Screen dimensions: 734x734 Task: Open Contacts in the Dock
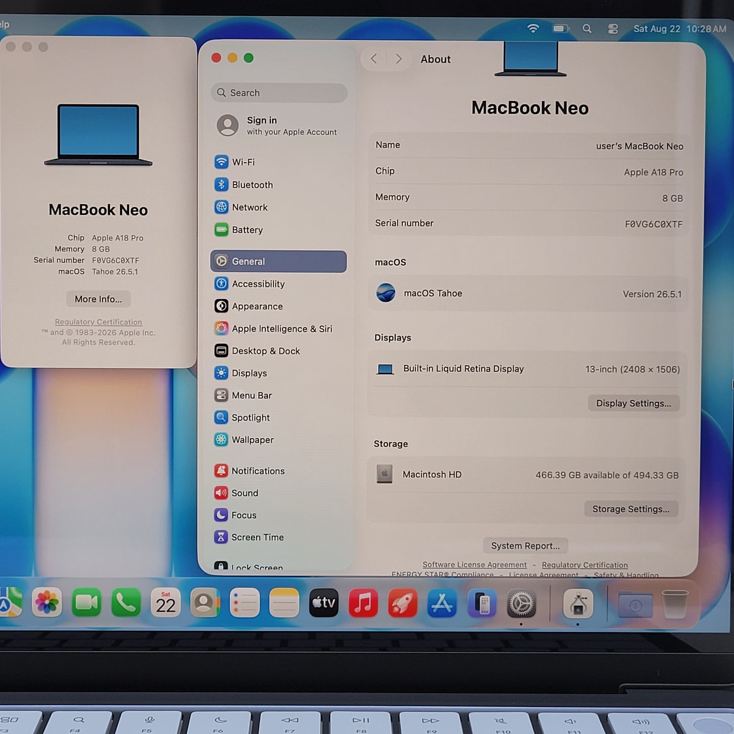(205, 602)
